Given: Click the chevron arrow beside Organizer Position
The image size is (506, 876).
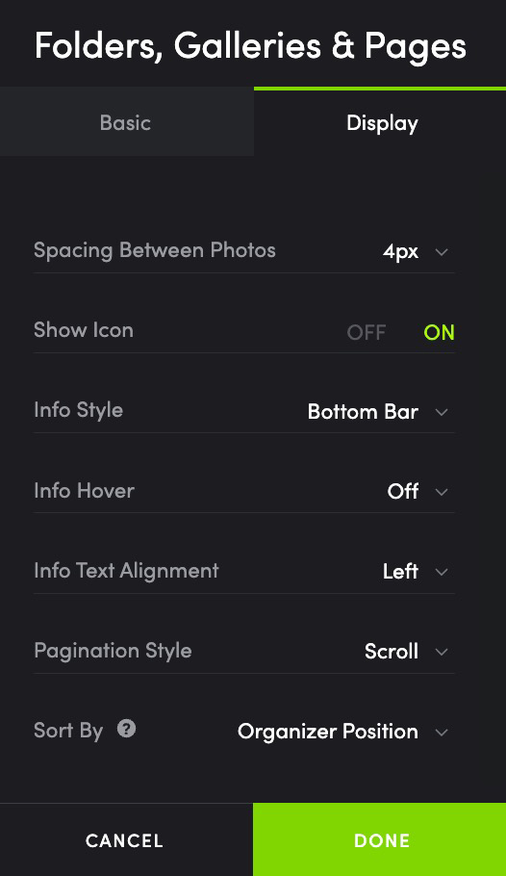Looking at the screenshot, I should (x=442, y=732).
